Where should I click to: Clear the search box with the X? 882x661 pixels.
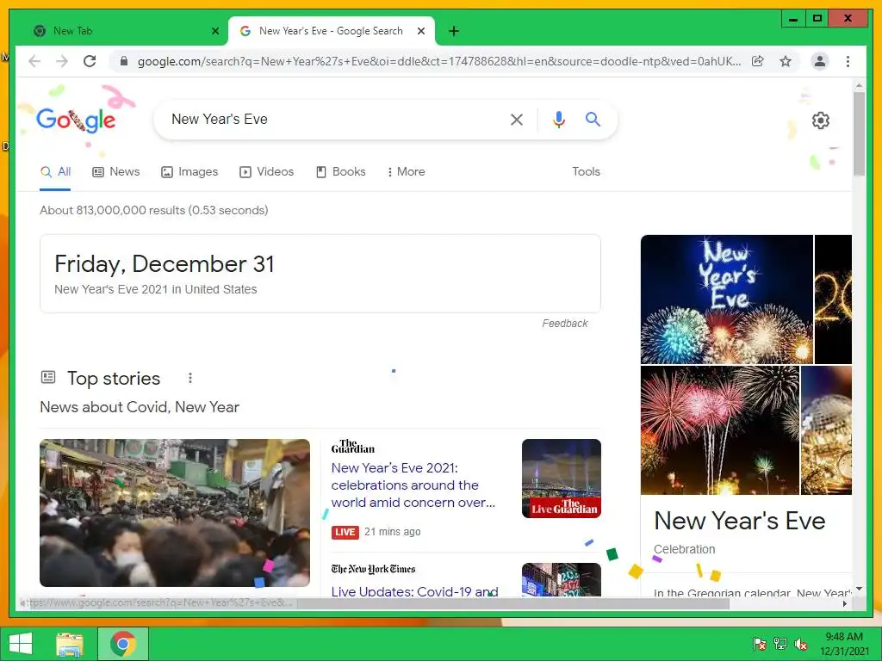(x=517, y=119)
